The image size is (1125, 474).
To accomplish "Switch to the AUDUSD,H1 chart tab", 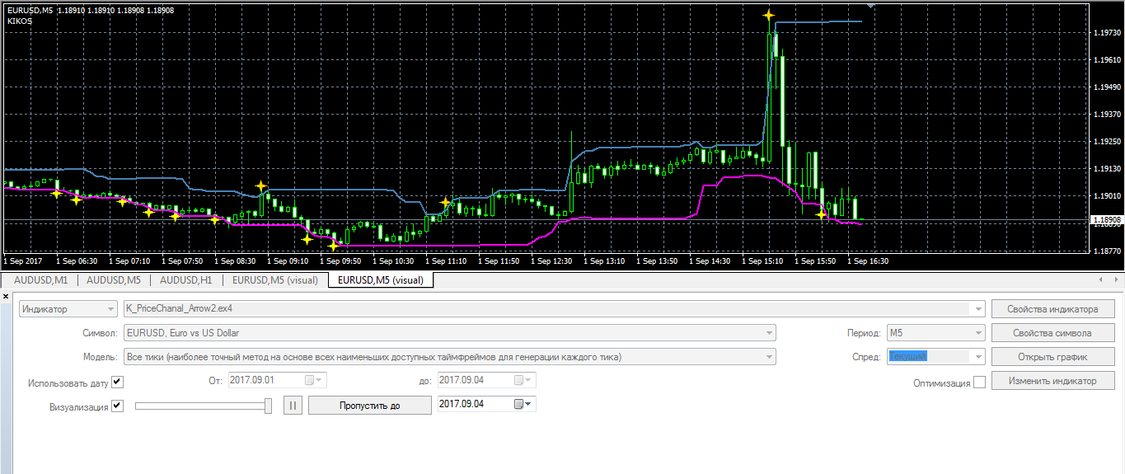I will [x=186, y=280].
